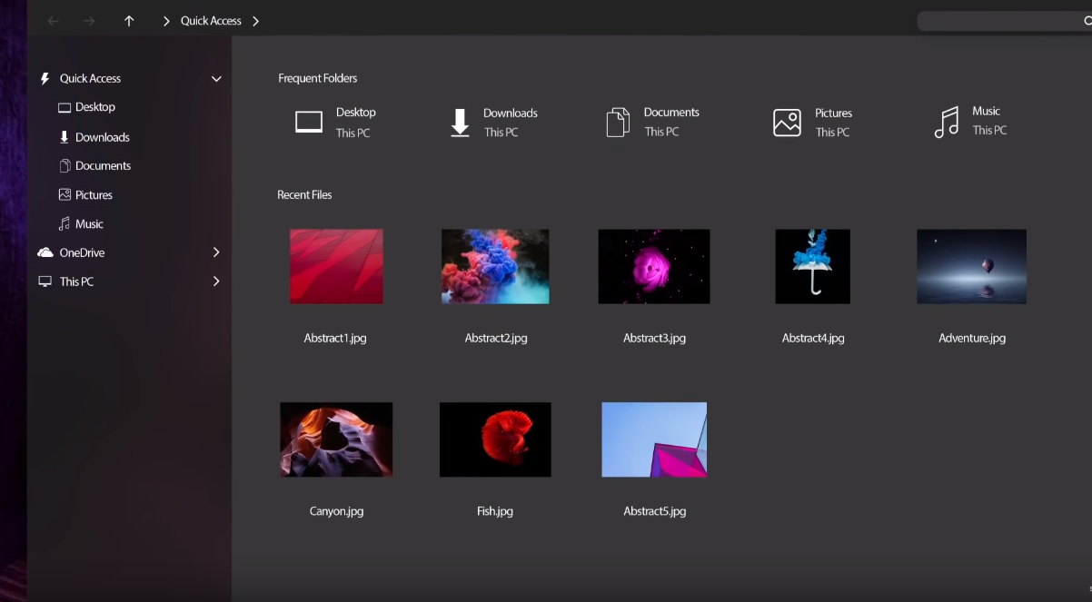Open Music from the sidebar
Image resolution: width=1092 pixels, height=602 pixels.
(x=89, y=224)
